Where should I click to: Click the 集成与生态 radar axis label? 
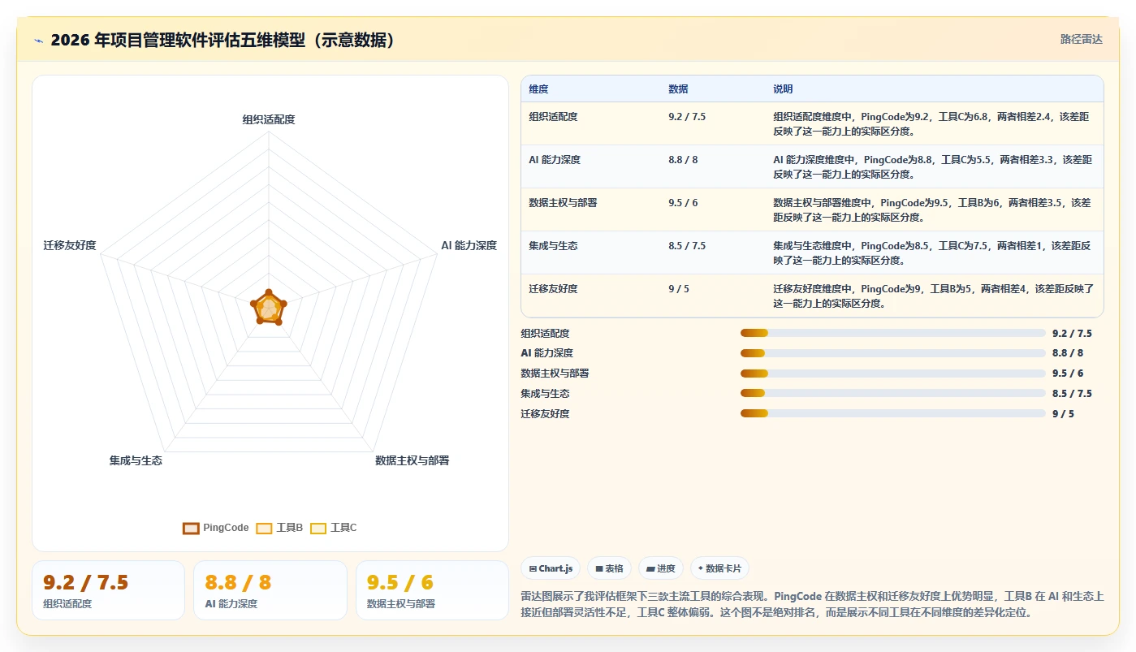pos(136,460)
